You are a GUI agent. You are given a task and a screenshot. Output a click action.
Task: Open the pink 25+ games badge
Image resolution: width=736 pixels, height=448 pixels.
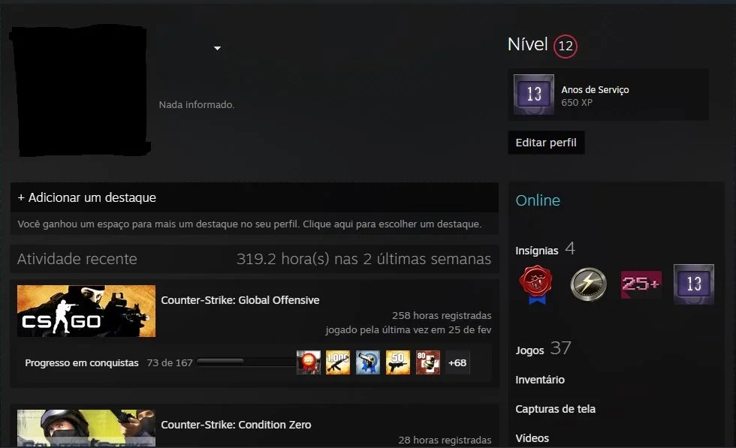click(641, 284)
